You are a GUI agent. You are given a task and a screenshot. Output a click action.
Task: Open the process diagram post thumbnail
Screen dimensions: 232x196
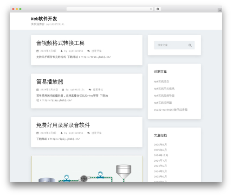tap(87, 169)
